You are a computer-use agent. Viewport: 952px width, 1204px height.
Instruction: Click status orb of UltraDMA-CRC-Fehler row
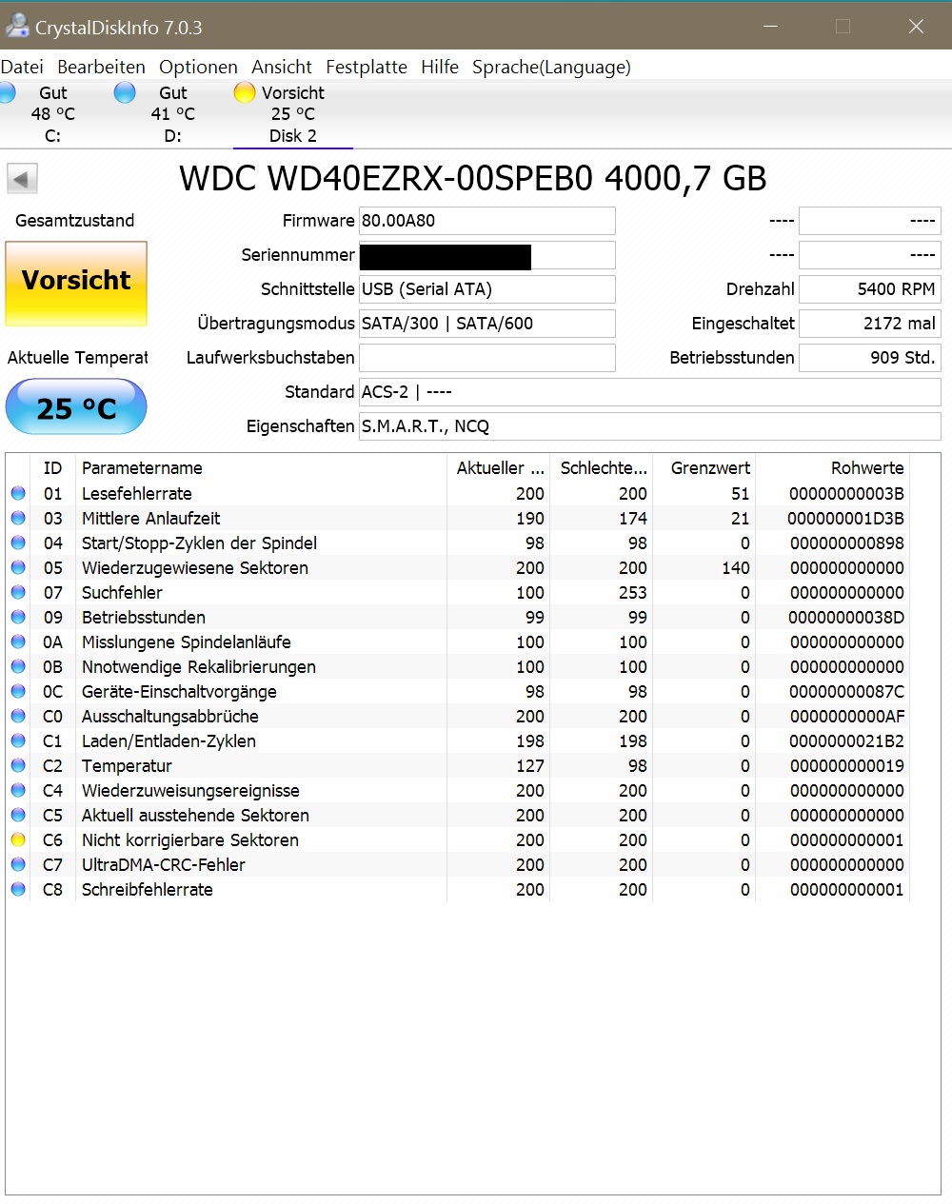(18, 864)
